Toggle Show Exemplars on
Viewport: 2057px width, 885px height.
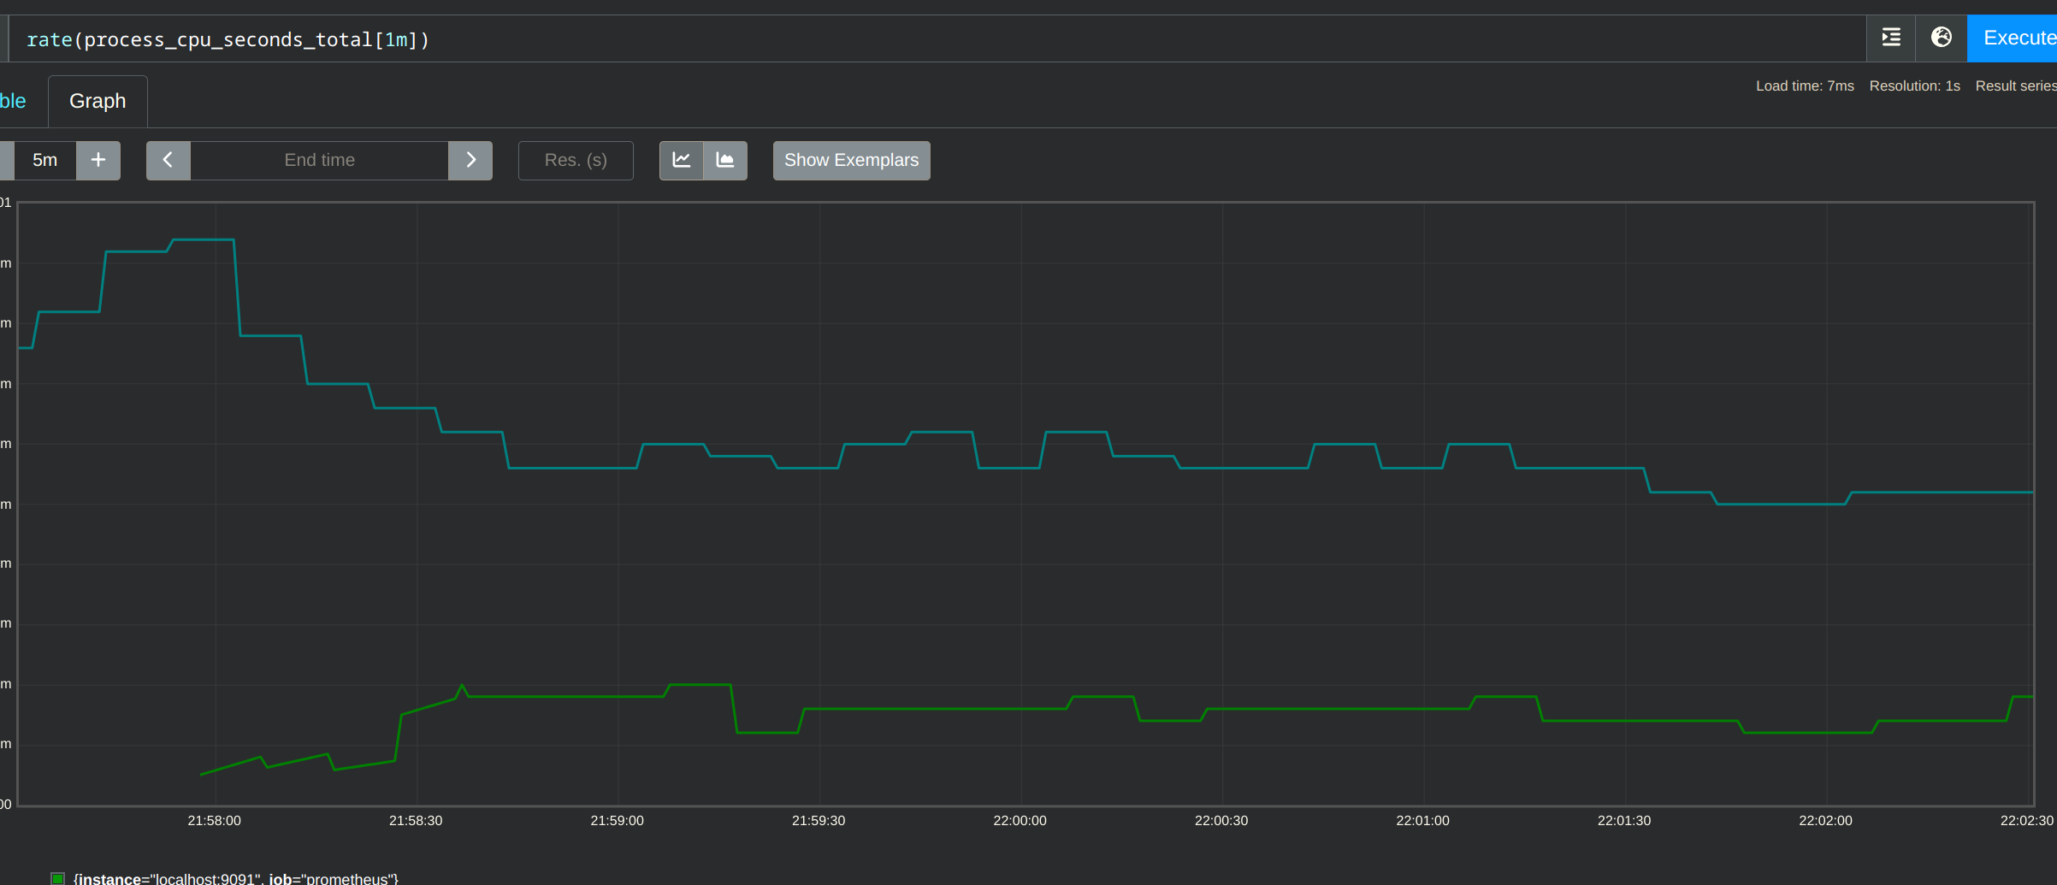(851, 160)
